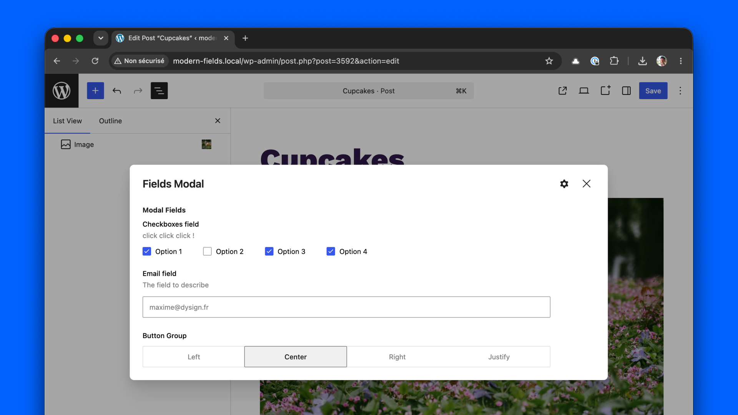738x415 pixels.
Task: Click the 'The field to describe' text
Action: [x=176, y=285]
